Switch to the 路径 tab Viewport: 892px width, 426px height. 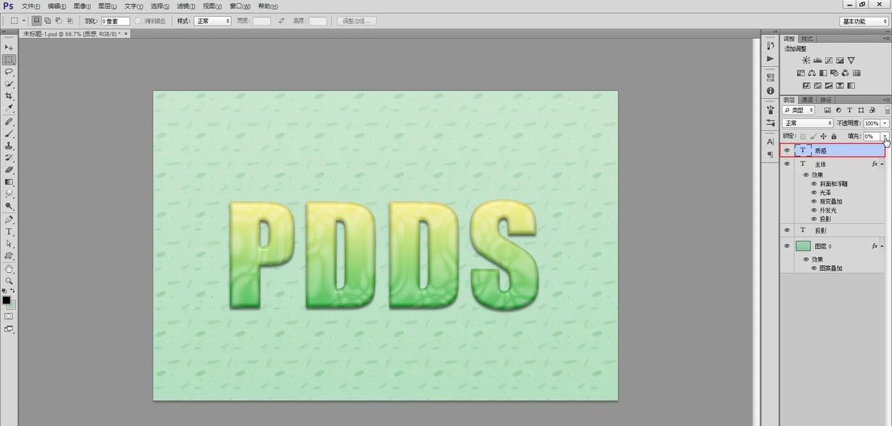tap(825, 100)
